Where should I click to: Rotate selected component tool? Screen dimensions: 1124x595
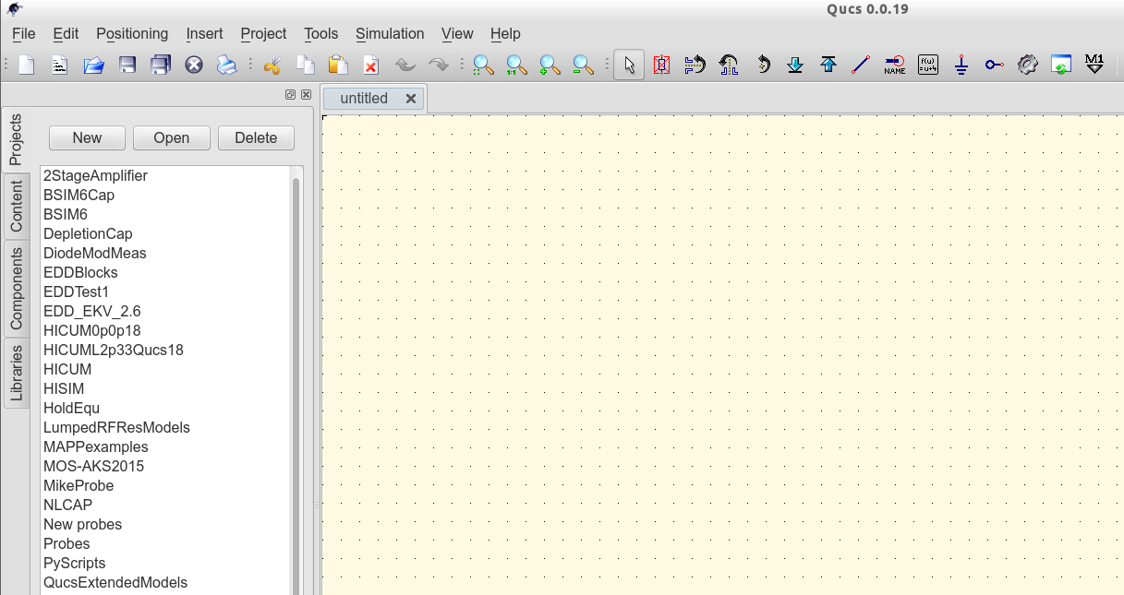click(x=762, y=65)
